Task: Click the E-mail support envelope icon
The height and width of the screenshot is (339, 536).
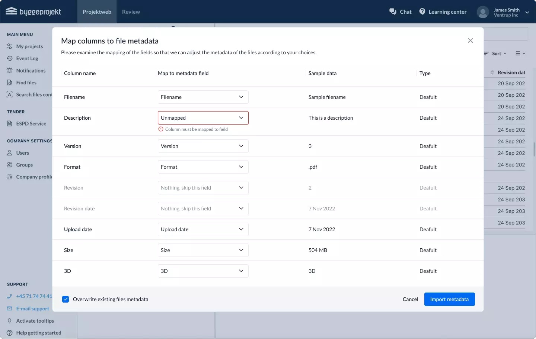Action: 10,309
